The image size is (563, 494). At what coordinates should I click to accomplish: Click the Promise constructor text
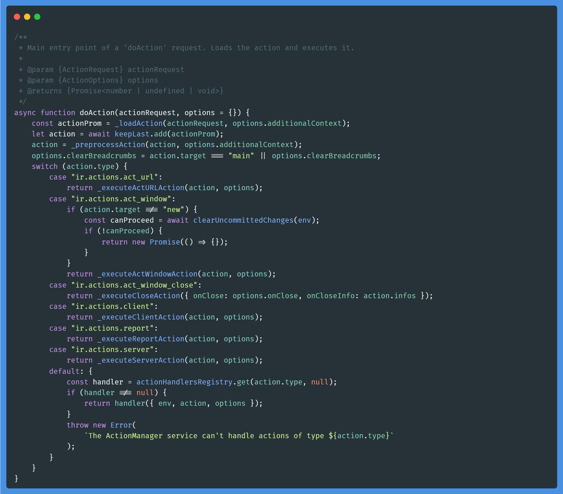tap(164, 242)
